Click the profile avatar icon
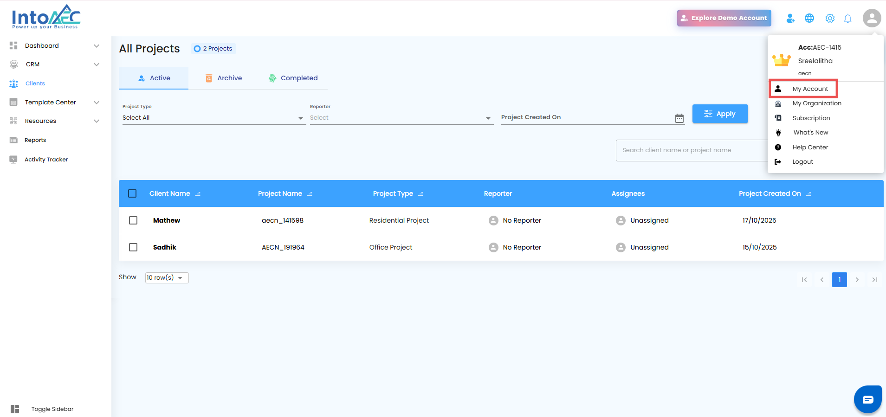The width and height of the screenshot is (886, 417). [x=872, y=19]
